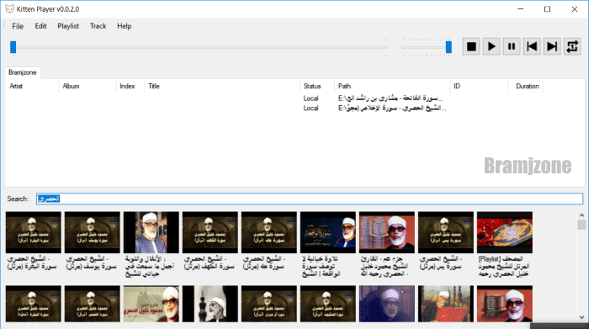Click the ID column header

click(x=479, y=86)
